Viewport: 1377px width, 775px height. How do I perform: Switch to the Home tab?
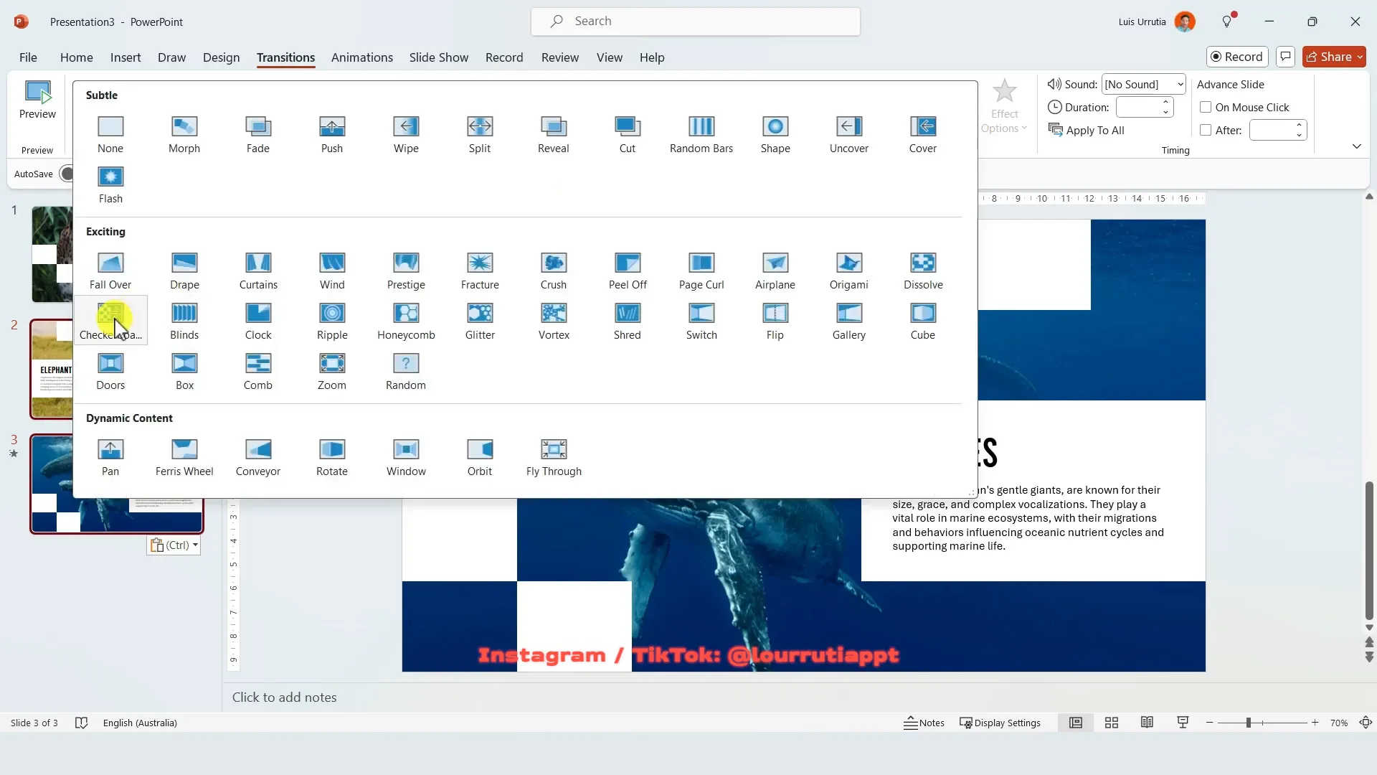[77, 57]
